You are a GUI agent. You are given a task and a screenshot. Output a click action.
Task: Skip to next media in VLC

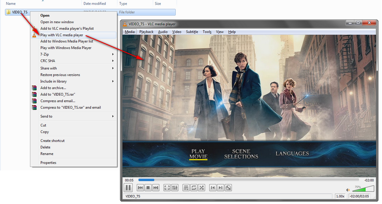(156, 188)
